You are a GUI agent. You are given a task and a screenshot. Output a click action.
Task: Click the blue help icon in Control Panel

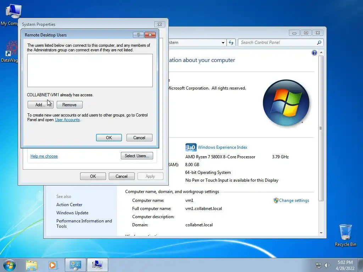click(314, 53)
